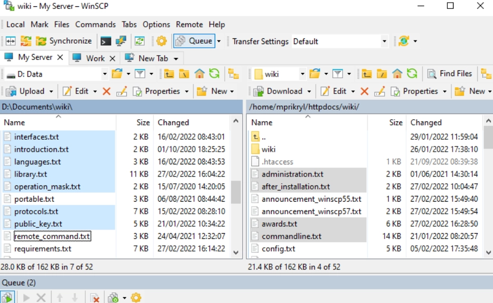Expand the Download dropdown arrow
This screenshot has width=493, height=303.
tap(309, 91)
